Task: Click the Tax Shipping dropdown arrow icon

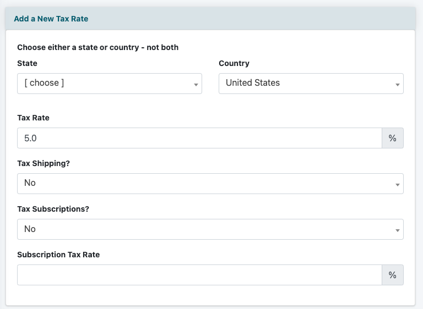Action: click(x=397, y=185)
